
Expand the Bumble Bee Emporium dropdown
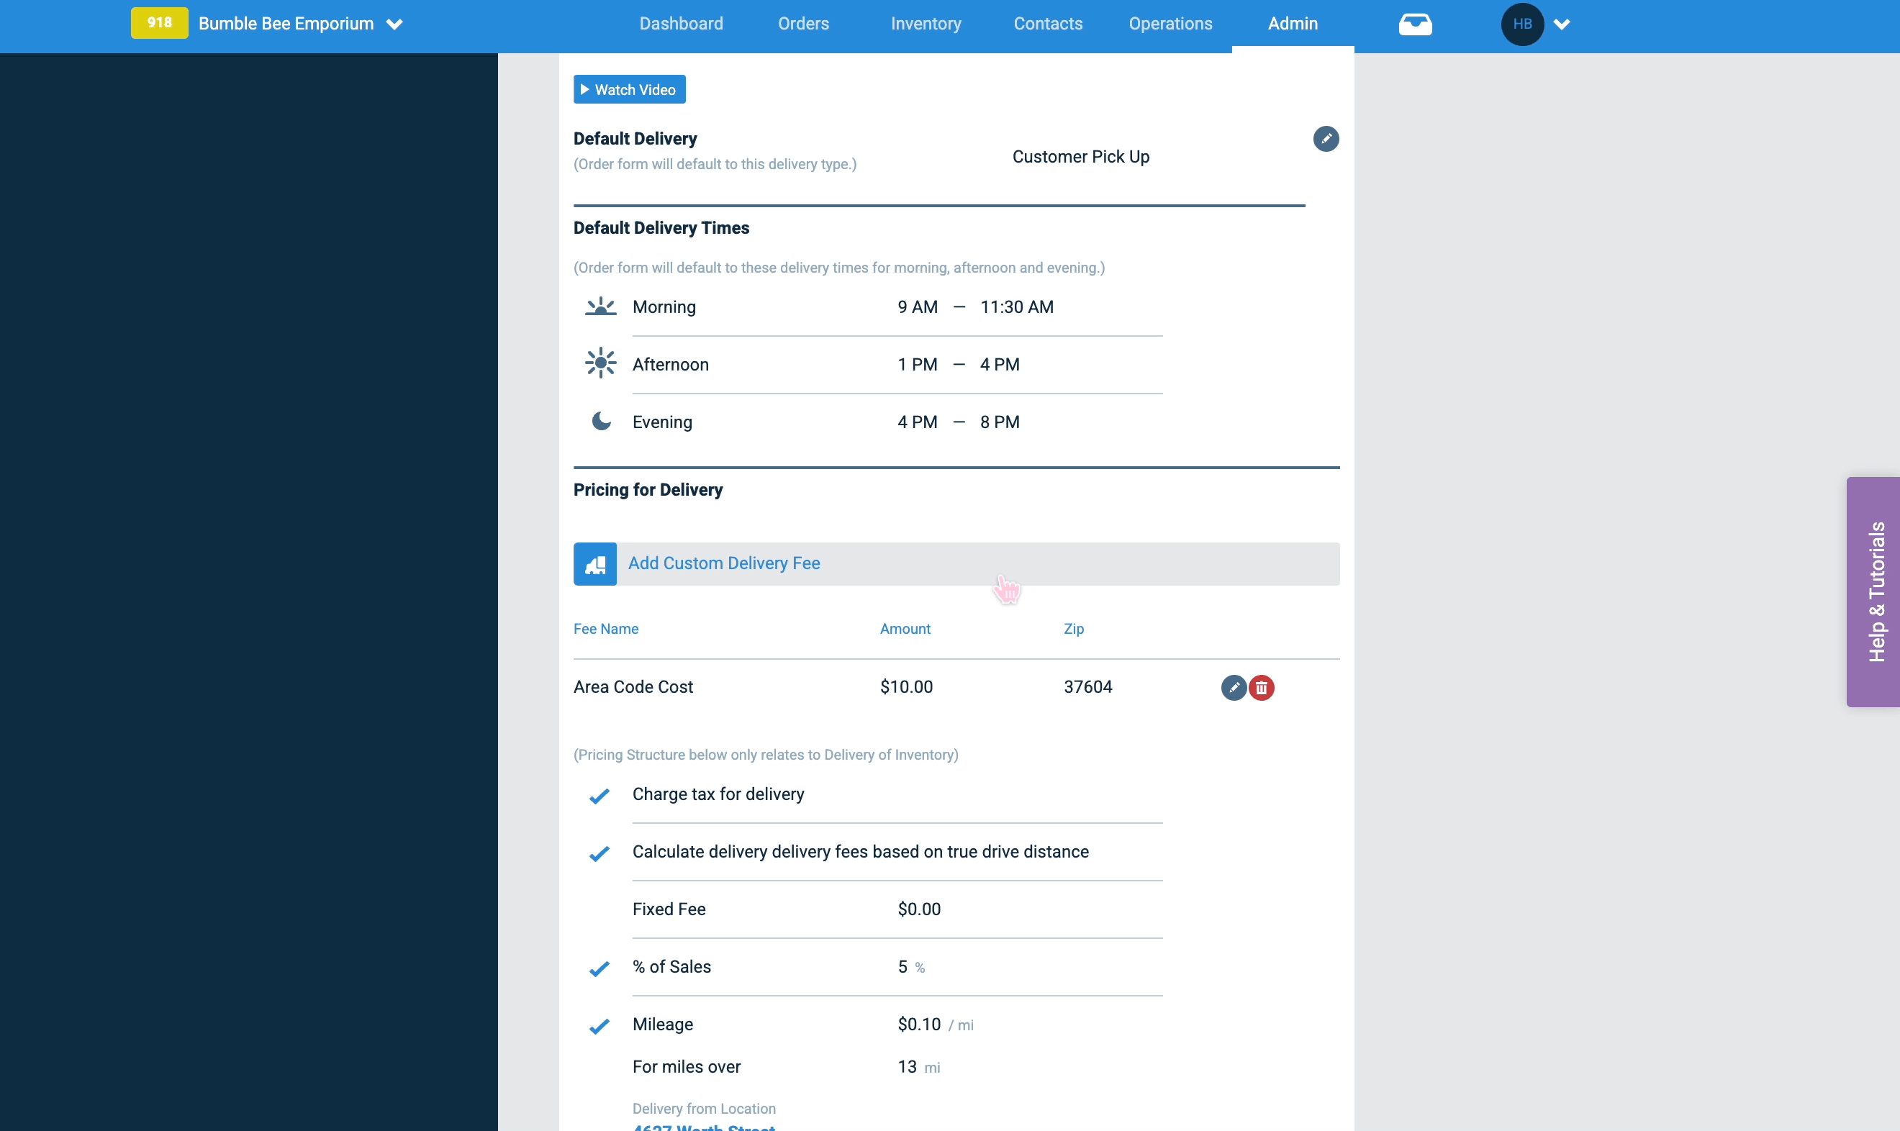coord(394,24)
